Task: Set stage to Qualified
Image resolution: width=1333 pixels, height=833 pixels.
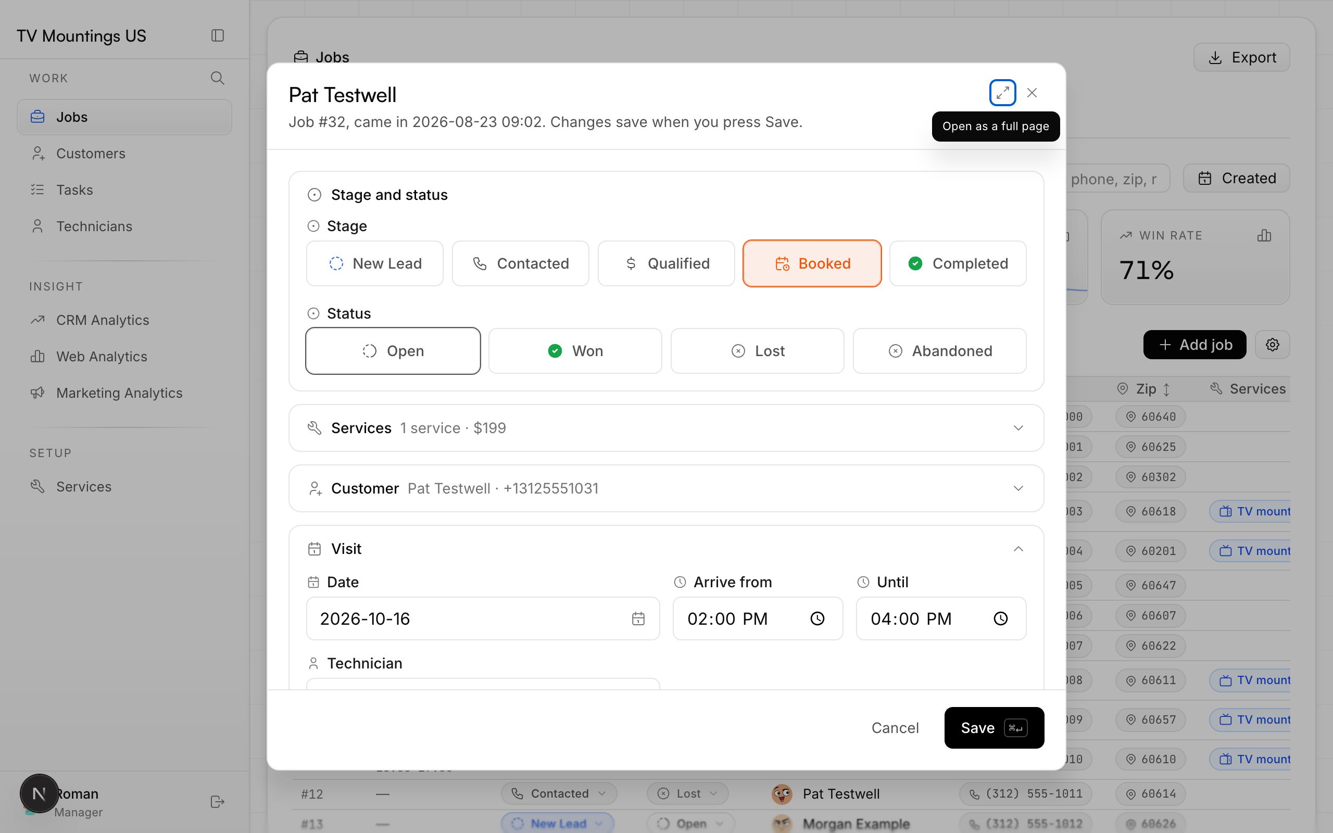Action: pyautogui.click(x=666, y=263)
